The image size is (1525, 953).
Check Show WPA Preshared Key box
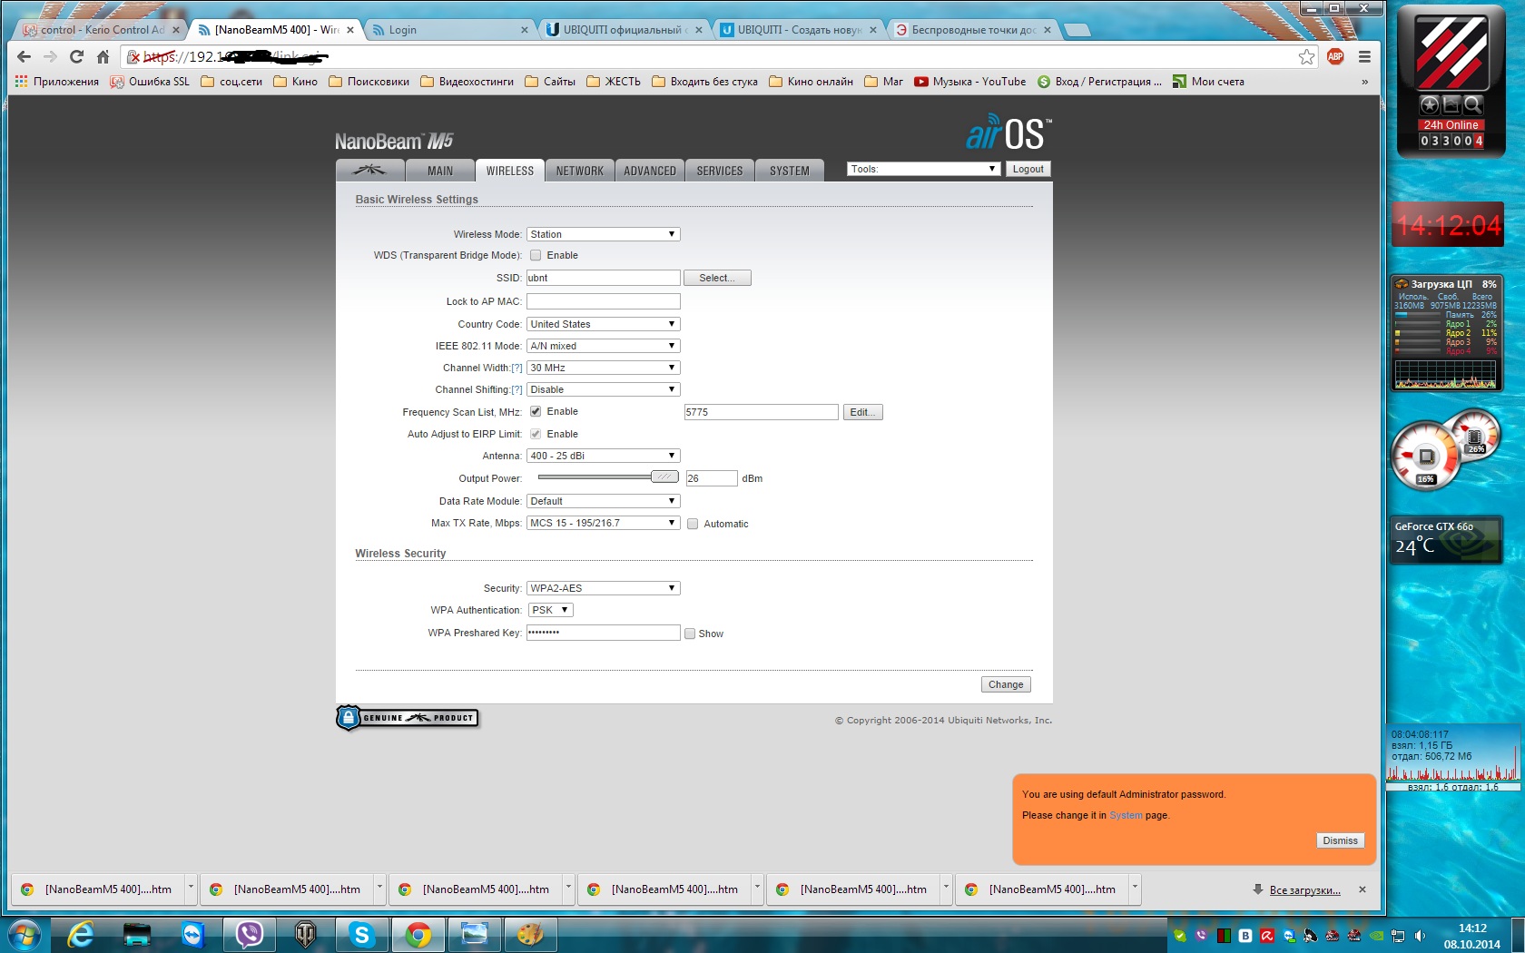pos(690,634)
